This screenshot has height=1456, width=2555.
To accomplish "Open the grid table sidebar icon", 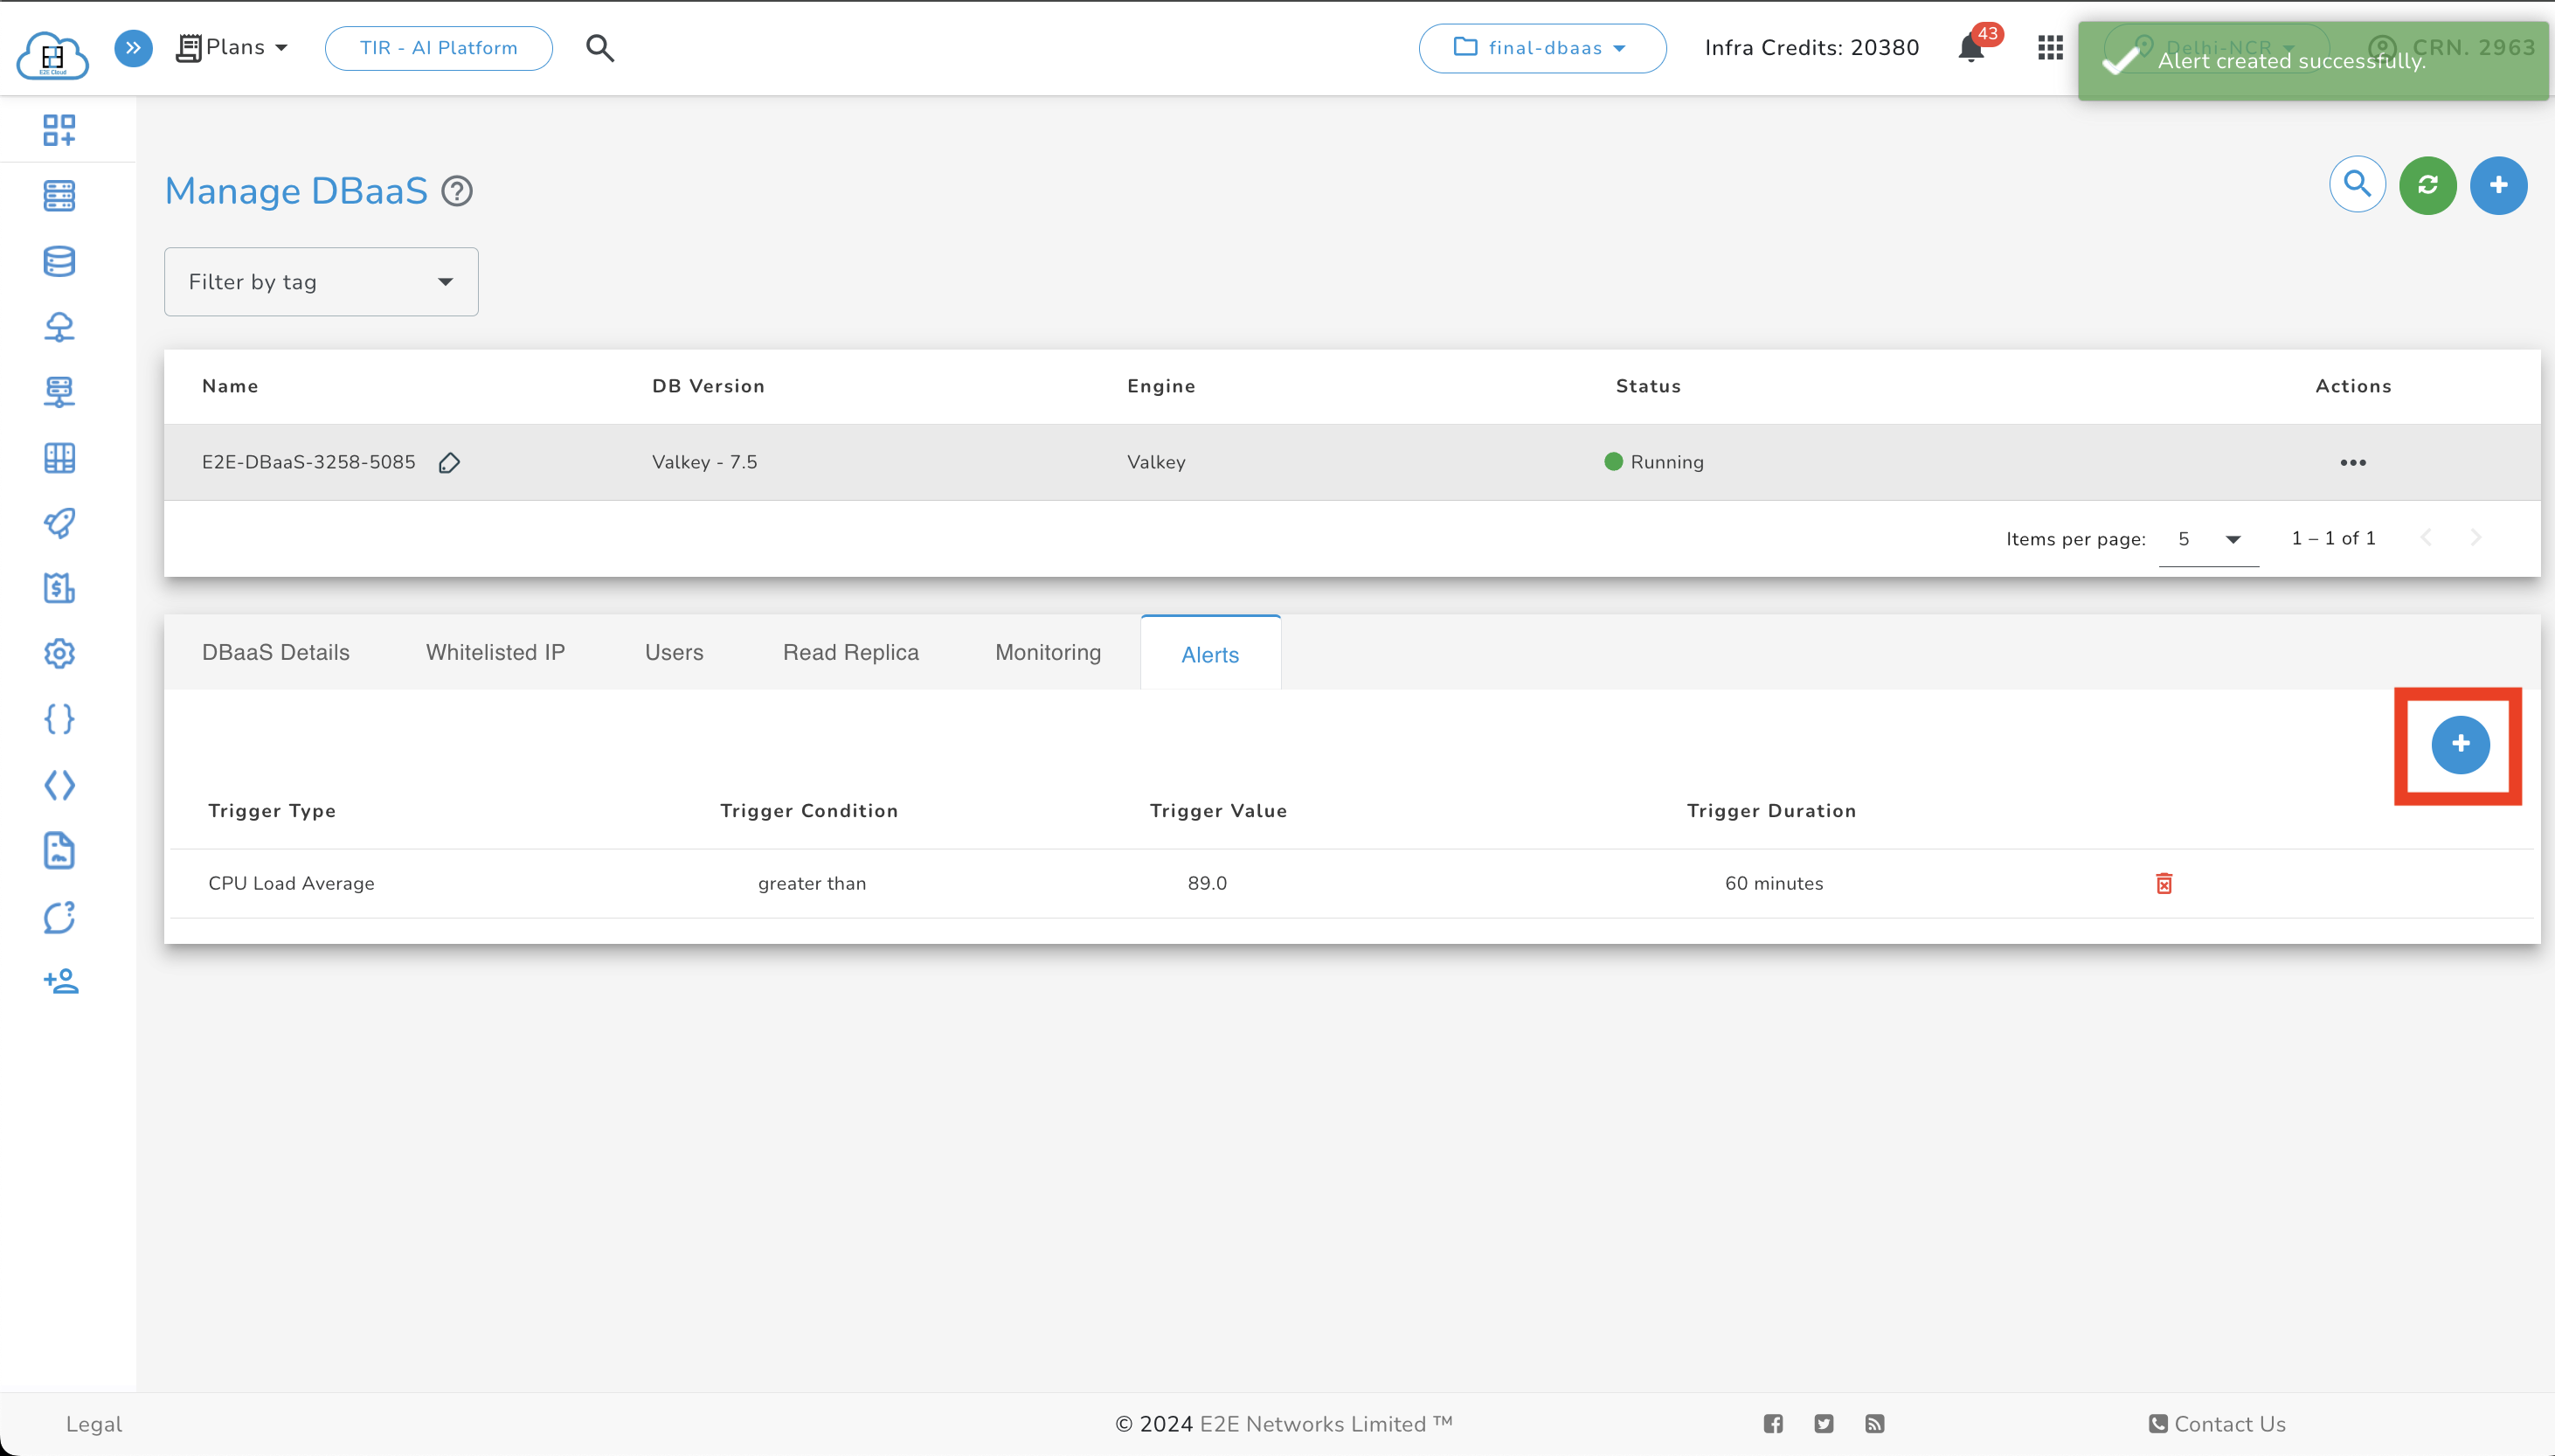I will [59, 458].
